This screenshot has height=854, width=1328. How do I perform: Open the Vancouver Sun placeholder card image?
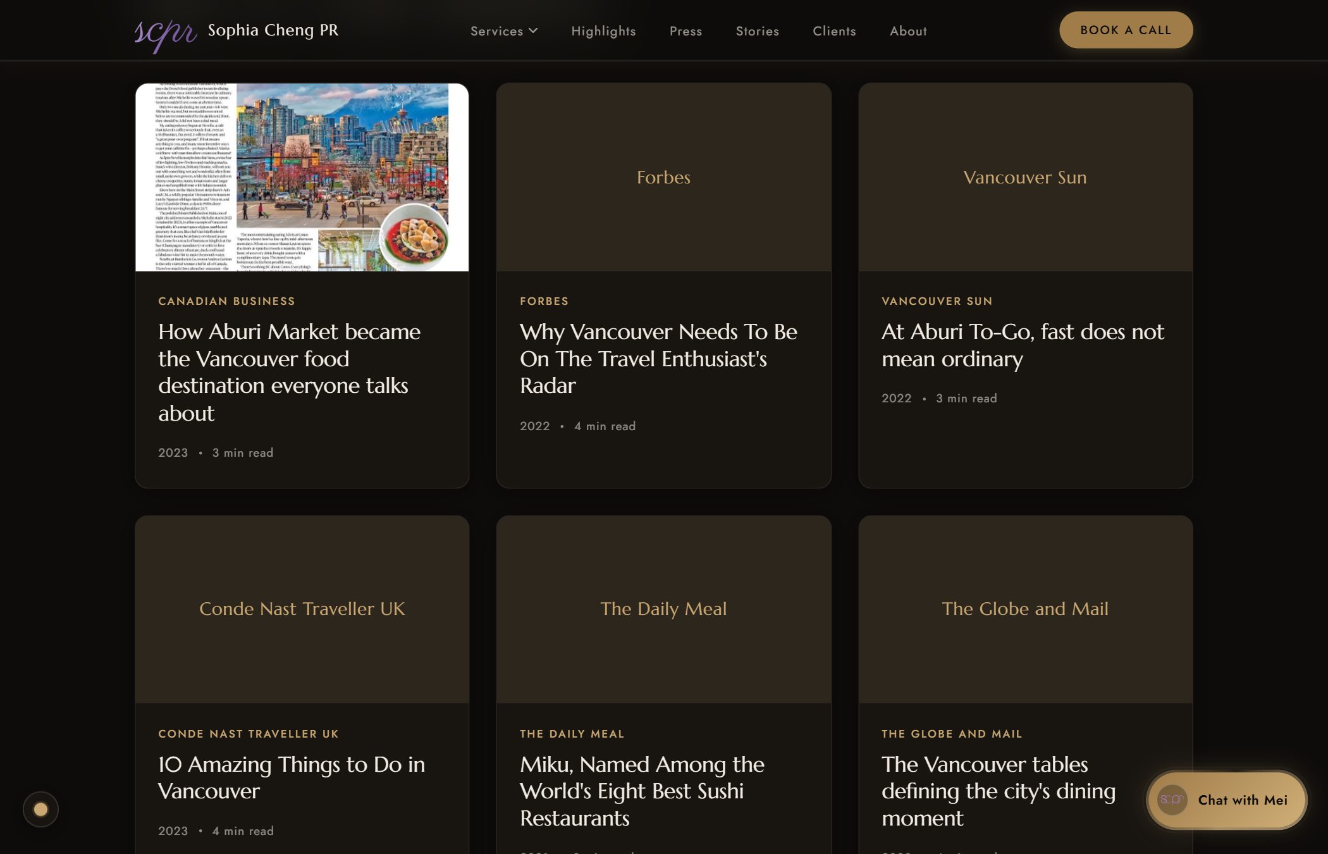pos(1025,177)
